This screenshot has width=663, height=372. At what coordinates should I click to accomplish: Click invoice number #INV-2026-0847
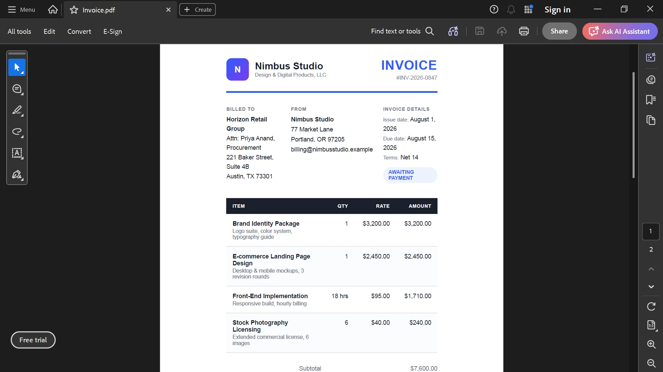(x=416, y=78)
